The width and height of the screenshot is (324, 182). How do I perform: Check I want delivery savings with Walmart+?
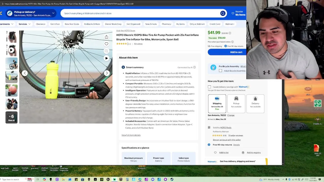coord(209,87)
